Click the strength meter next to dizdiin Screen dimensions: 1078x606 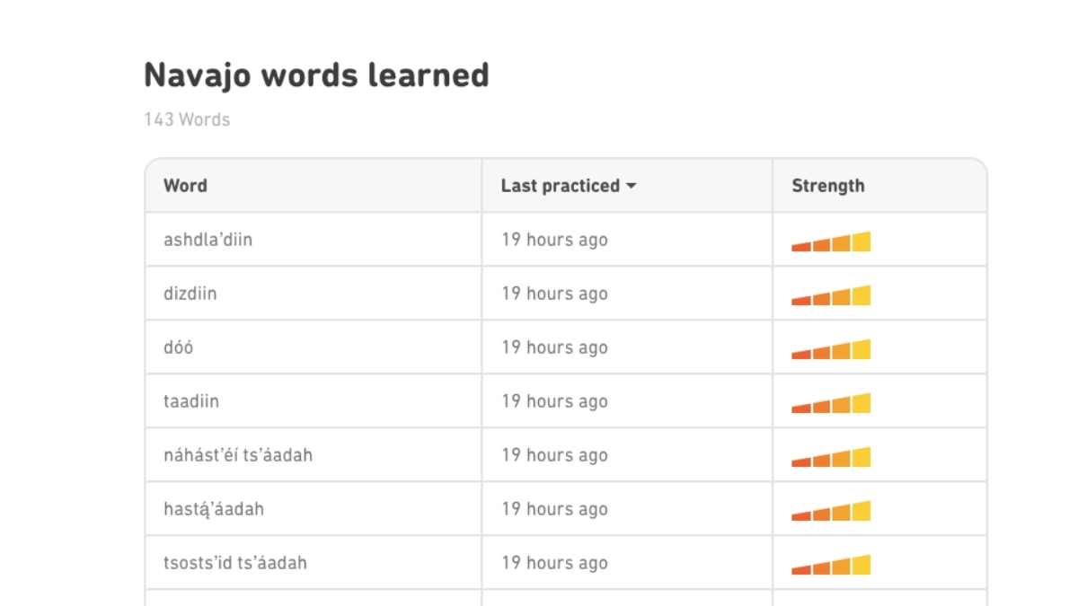pyautogui.click(x=831, y=294)
